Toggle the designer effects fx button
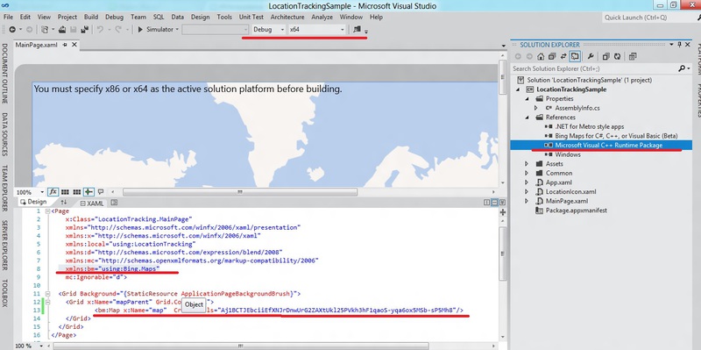 [53, 191]
